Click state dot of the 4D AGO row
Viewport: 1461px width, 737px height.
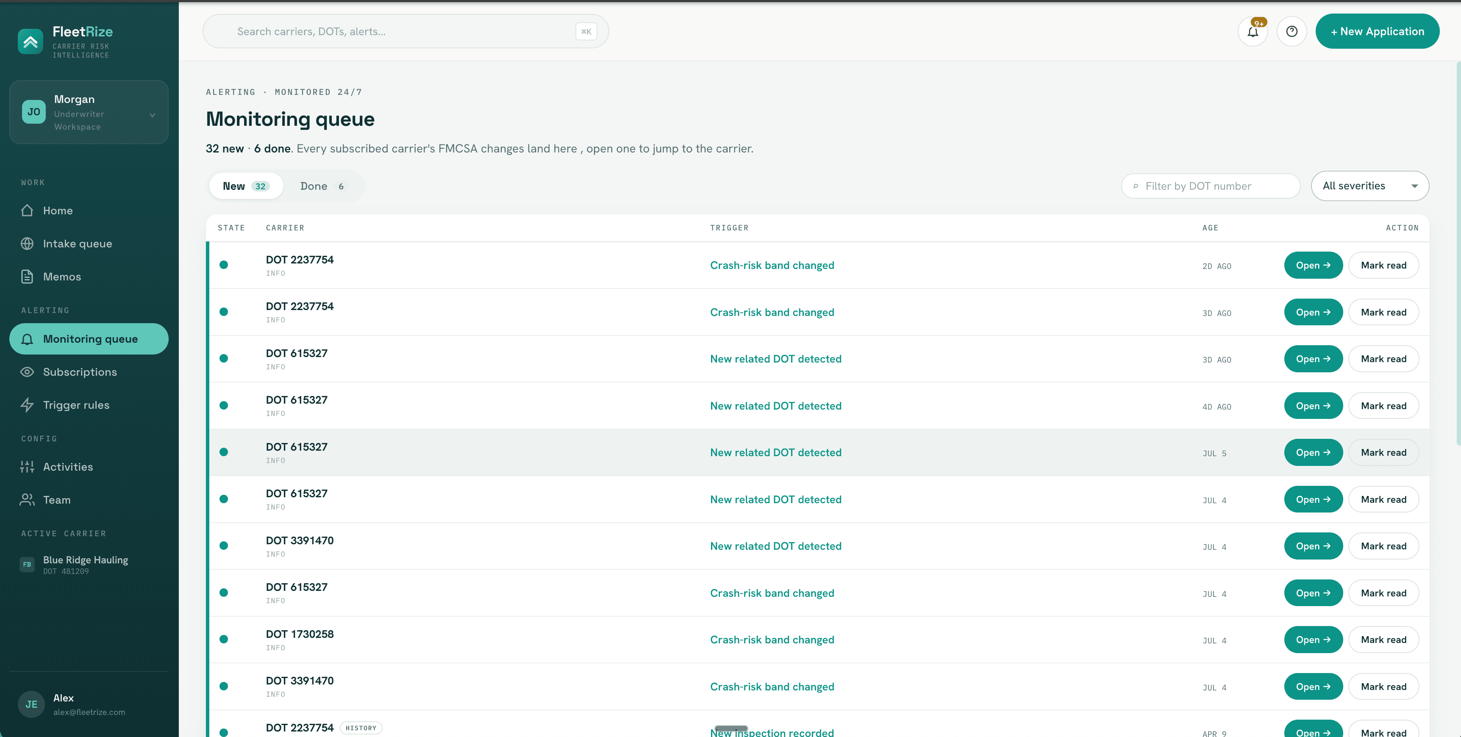click(223, 405)
